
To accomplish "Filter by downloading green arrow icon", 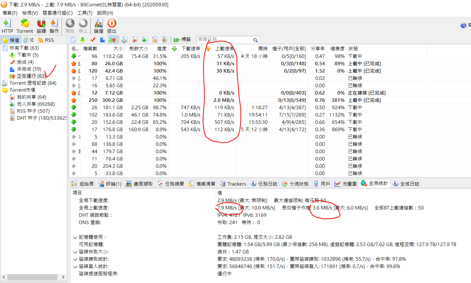I will 83,40.
